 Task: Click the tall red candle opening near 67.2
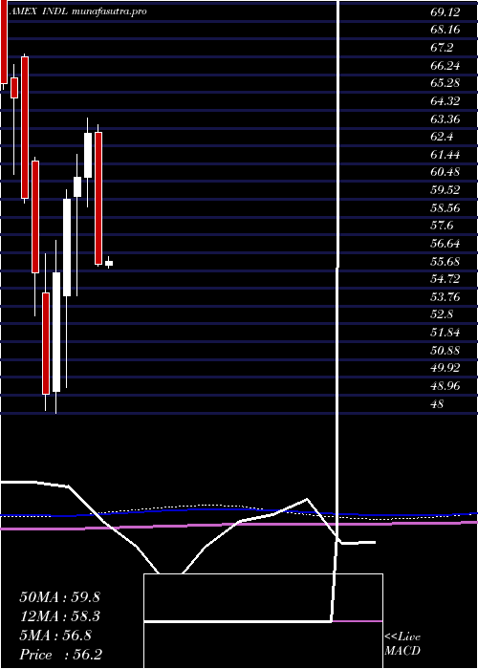pos(25,127)
